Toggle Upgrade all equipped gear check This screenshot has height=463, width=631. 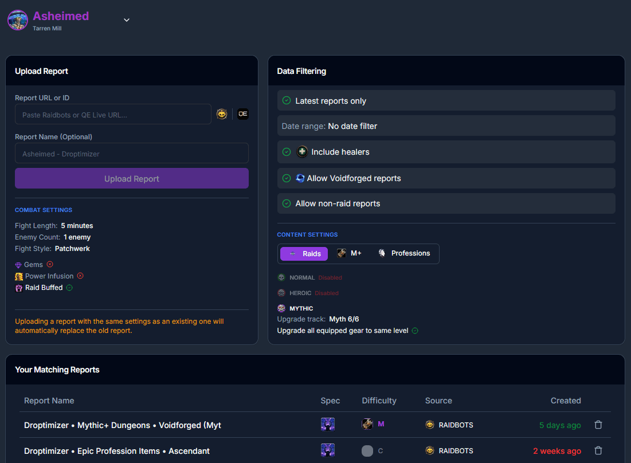[416, 331]
